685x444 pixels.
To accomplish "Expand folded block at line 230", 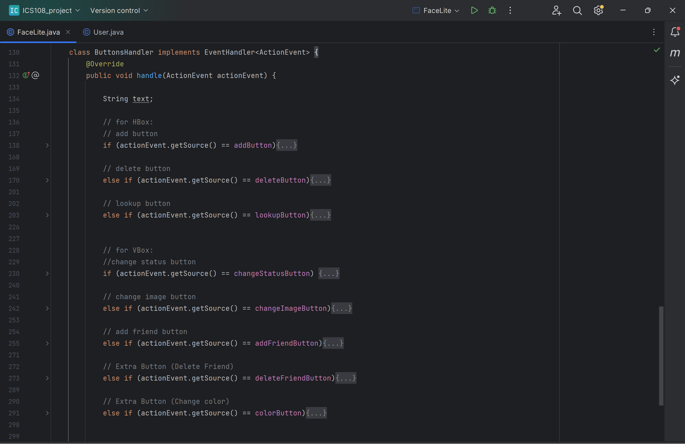I will click(47, 274).
